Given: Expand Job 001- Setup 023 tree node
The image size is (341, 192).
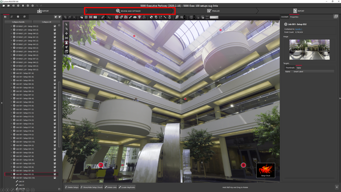Looking at the screenshot, I should 12,142.
